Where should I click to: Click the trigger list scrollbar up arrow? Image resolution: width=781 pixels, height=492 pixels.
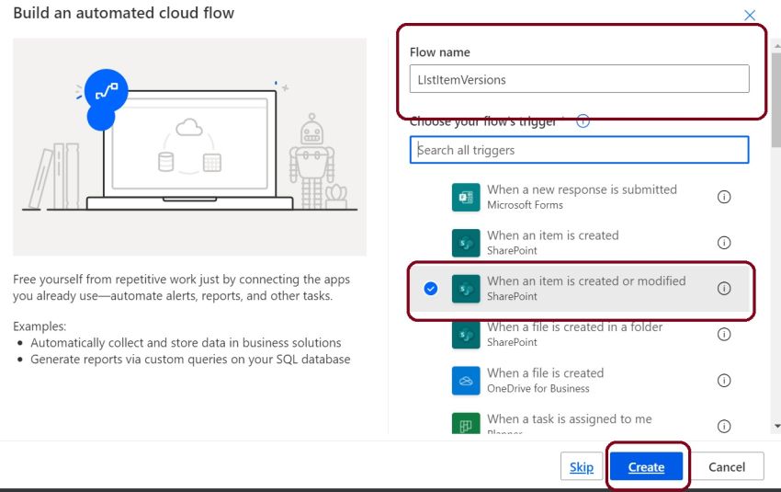click(x=777, y=46)
